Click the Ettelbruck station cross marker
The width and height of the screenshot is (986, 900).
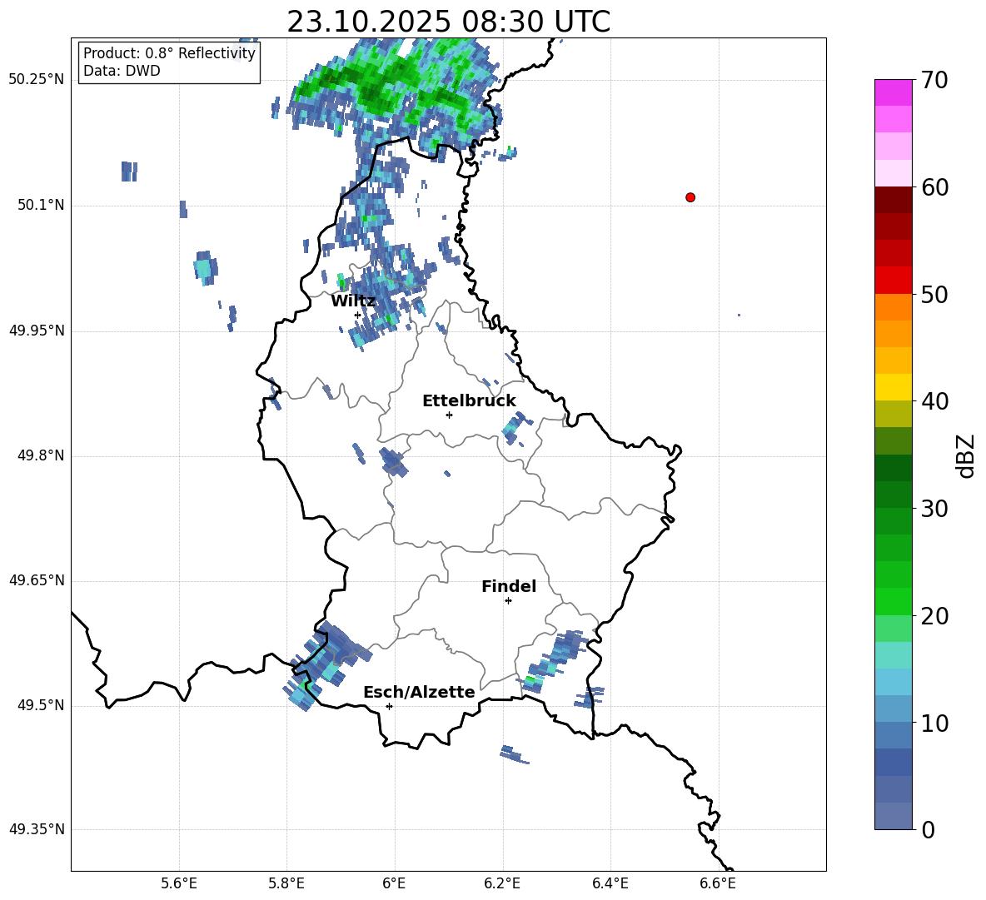pos(449,415)
